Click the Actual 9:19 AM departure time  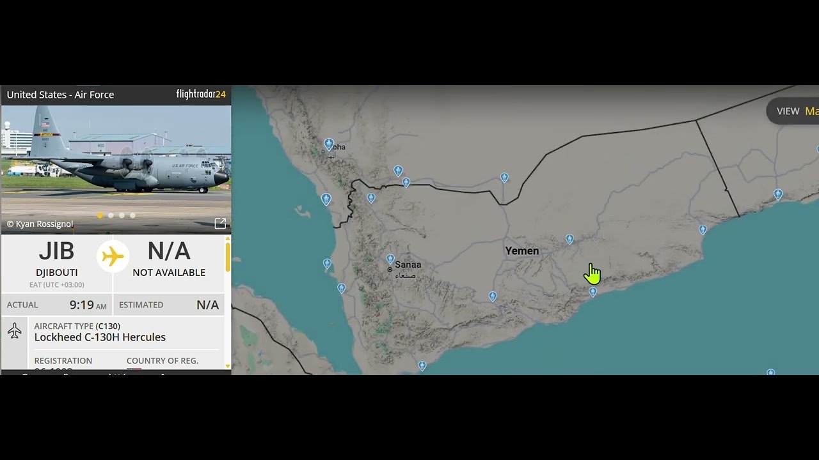(x=57, y=305)
